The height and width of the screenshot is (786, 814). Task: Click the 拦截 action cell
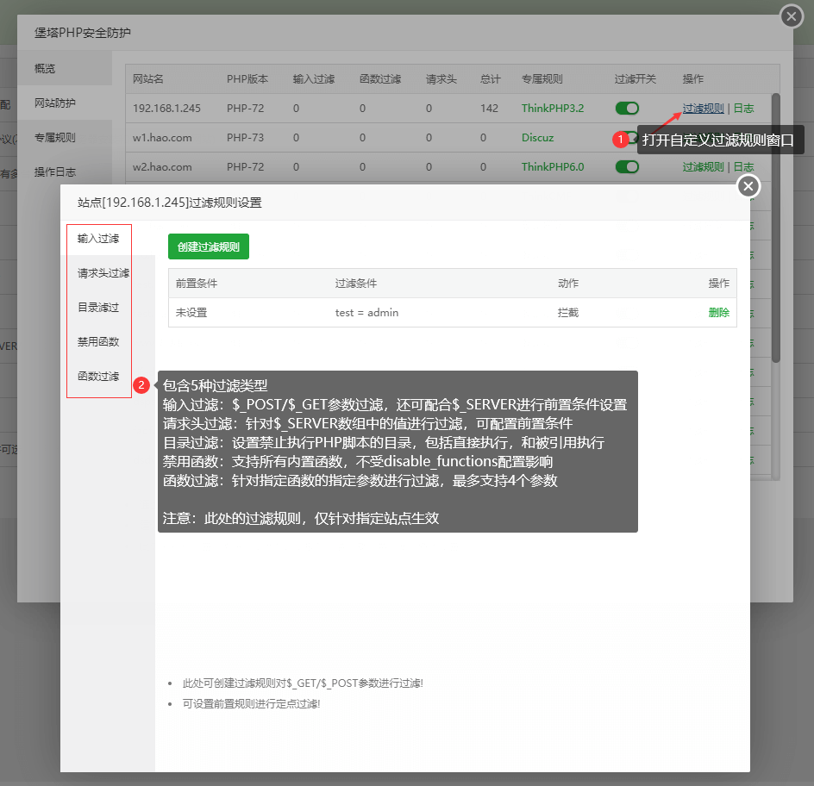tap(568, 312)
